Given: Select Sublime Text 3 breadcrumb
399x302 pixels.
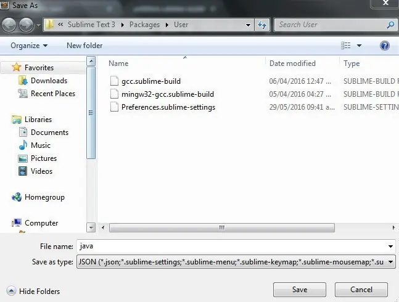Looking at the screenshot, I should point(91,25).
